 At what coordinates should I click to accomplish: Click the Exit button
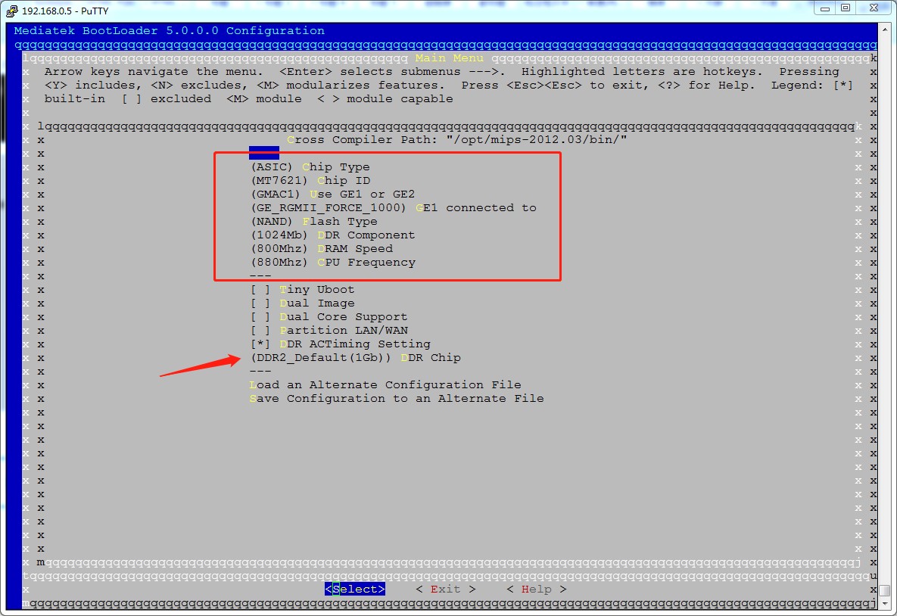[x=446, y=590]
